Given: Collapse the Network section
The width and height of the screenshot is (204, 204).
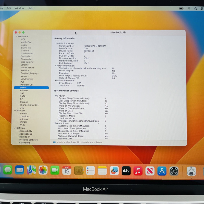Looking at the screenshot, I should click(15, 111).
